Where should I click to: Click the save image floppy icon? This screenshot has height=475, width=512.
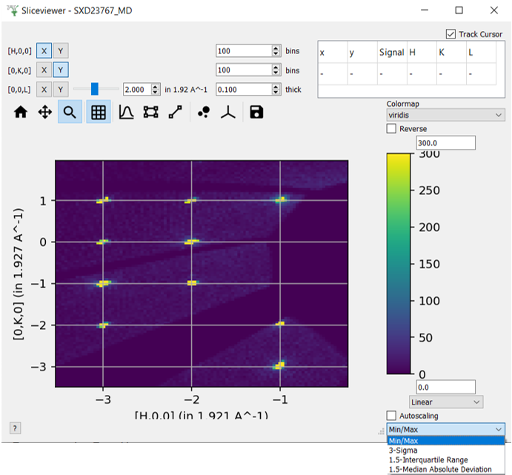click(256, 112)
